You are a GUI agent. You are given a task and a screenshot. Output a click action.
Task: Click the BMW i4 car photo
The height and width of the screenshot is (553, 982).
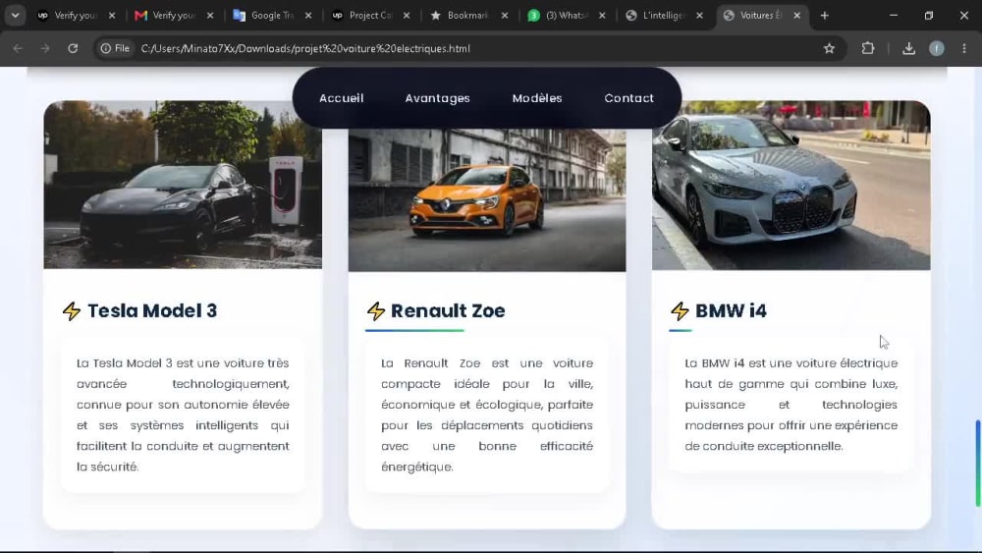pos(791,186)
